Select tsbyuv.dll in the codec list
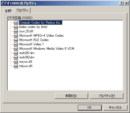The image size is (130, 113). (x=26, y=66)
